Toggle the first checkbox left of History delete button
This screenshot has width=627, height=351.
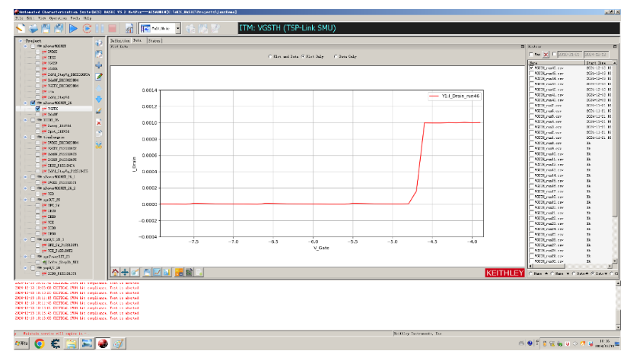click(x=531, y=54)
